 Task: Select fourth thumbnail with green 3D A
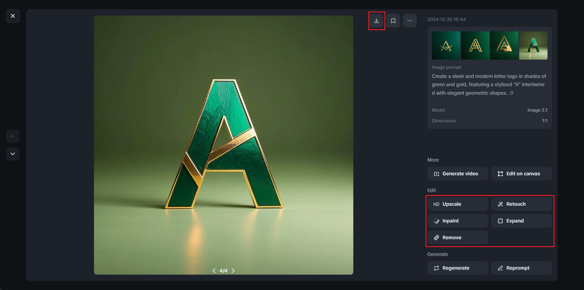pos(533,46)
